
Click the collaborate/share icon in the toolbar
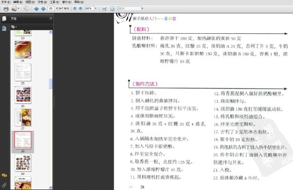[14, 9]
